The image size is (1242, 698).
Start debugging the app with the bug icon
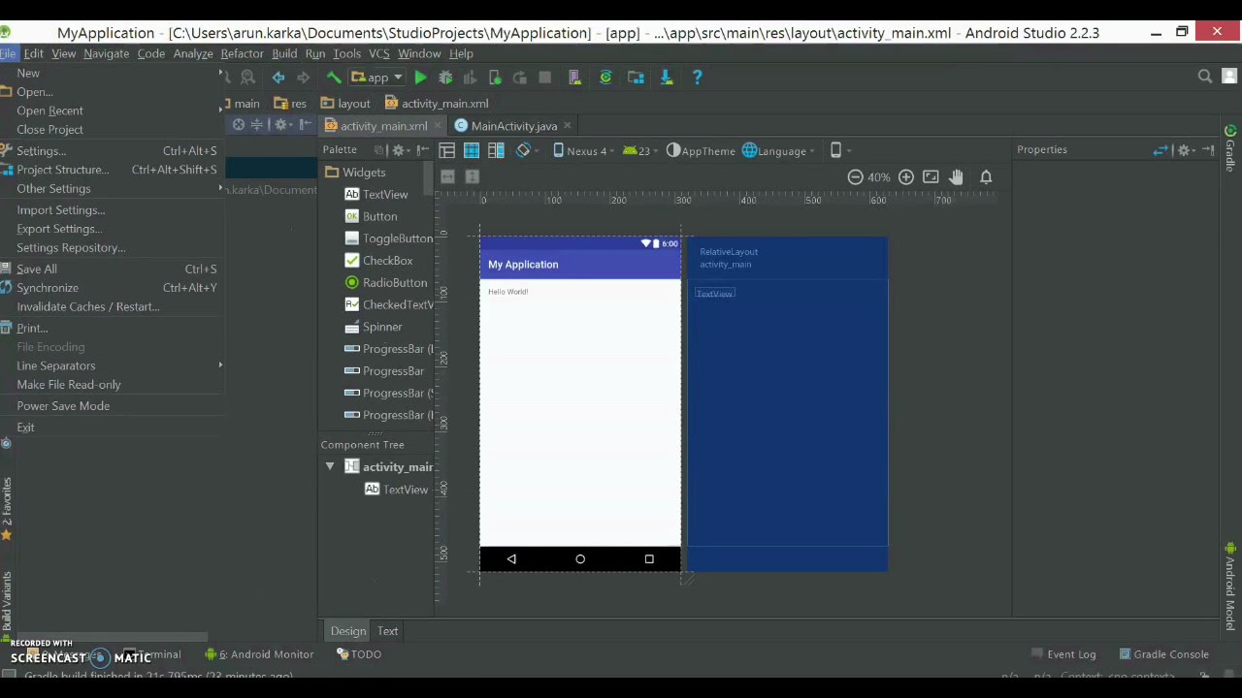445,78
